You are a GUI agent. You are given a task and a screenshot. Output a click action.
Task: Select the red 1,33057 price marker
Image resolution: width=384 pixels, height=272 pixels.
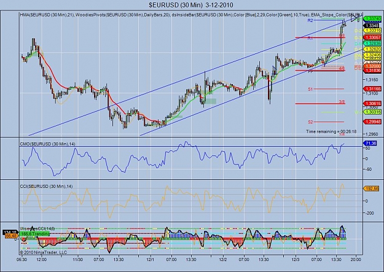(372, 37)
